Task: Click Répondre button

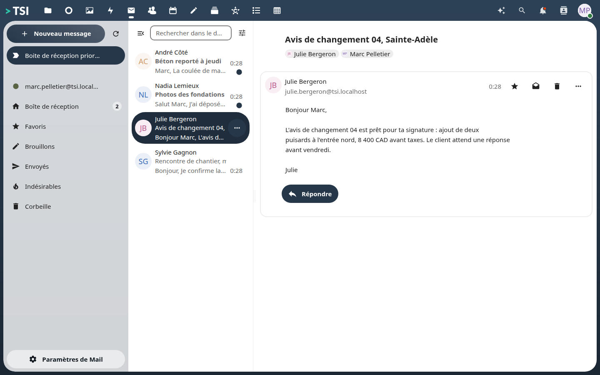Action: tap(310, 194)
